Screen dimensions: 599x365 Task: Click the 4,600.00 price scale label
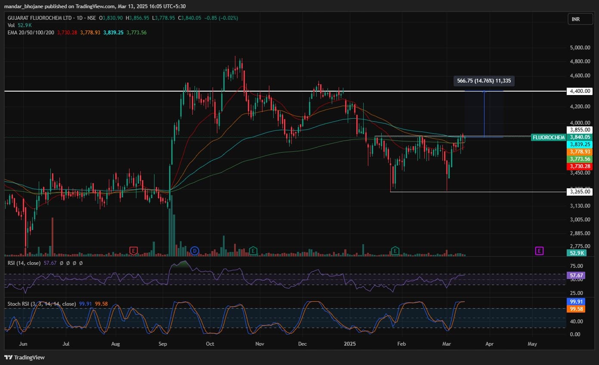(x=580, y=76)
